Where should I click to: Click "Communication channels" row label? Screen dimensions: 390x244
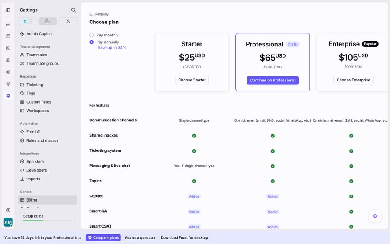(113, 120)
